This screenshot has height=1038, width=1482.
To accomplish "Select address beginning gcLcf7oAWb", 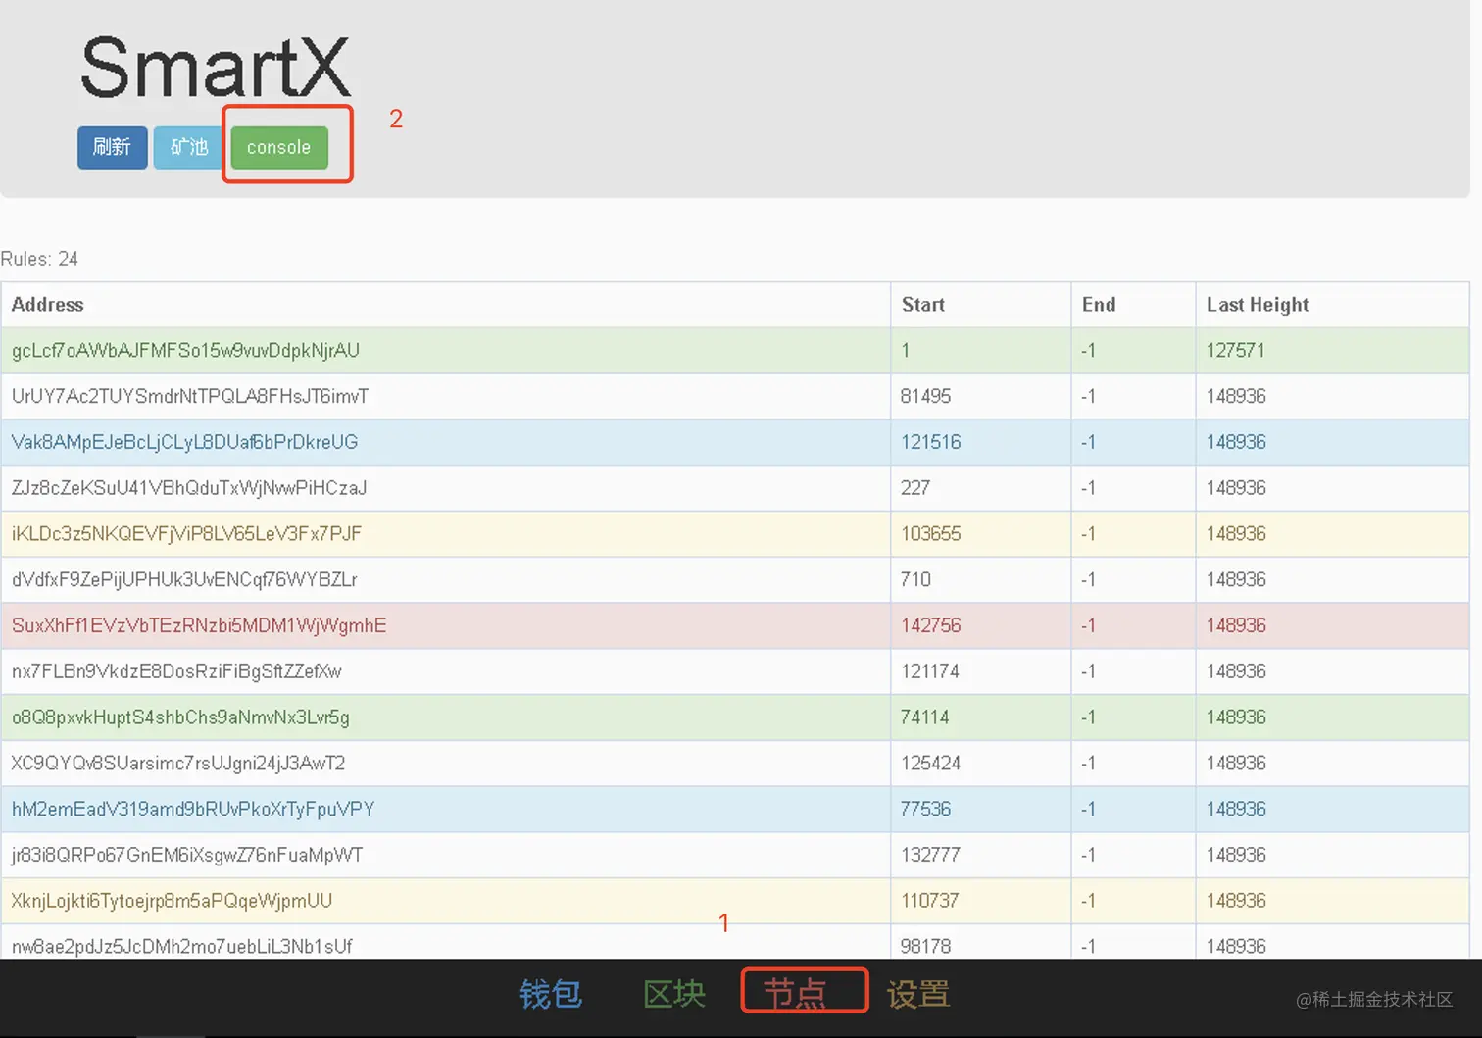I will [186, 351].
